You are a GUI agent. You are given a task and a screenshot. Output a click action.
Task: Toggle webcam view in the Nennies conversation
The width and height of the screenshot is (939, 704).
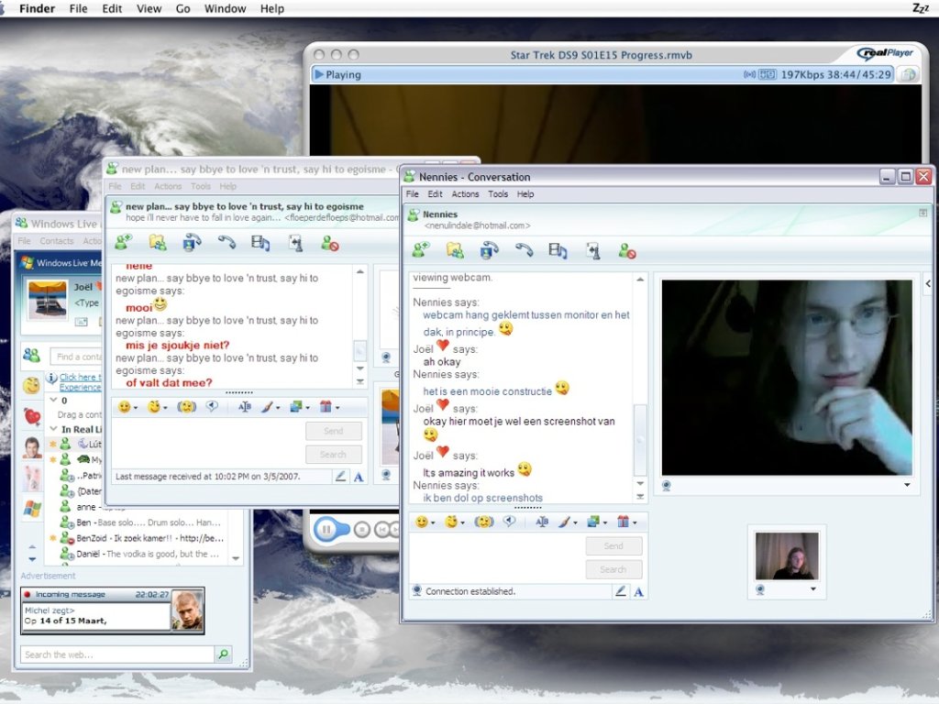[x=488, y=249]
